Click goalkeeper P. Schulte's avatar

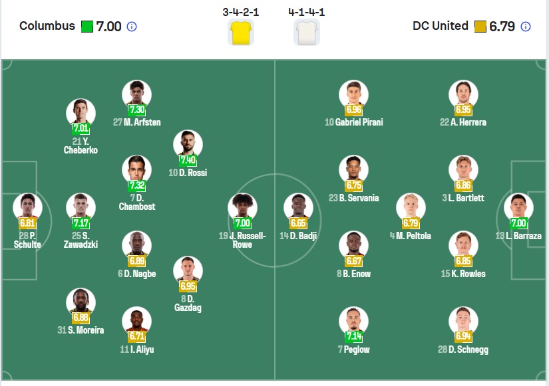[x=27, y=207]
